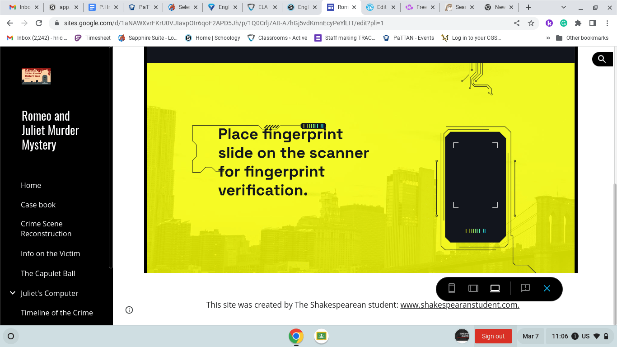617x347 pixels.
Task: Expand the hidden bookmarks overflow chevron
Action: click(548, 38)
